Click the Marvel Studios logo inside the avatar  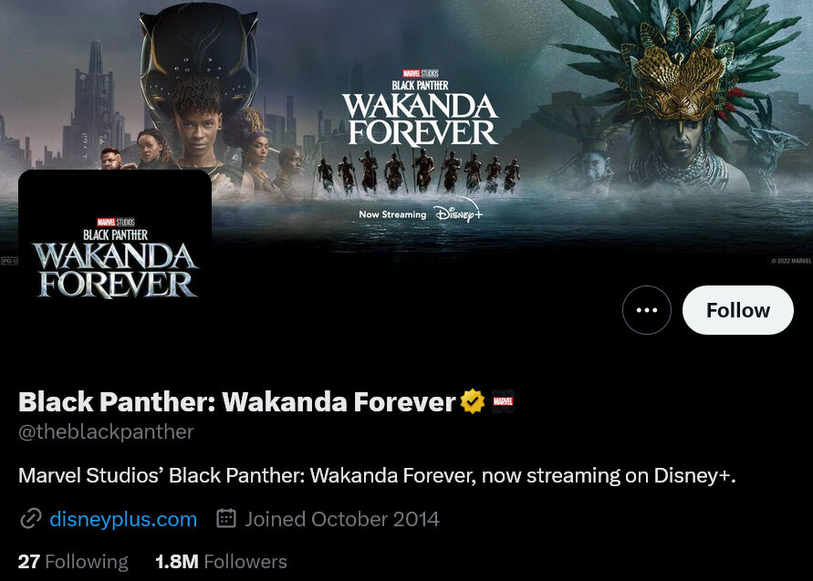116,223
